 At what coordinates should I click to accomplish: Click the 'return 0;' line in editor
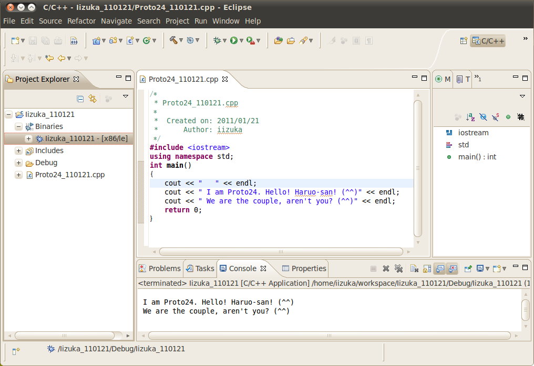(x=183, y=210)
